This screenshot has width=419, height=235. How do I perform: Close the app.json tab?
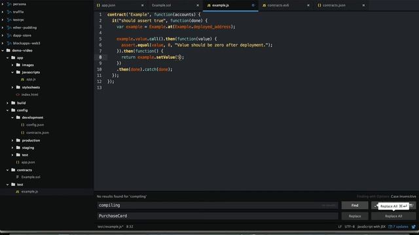(x=143, y=5)
